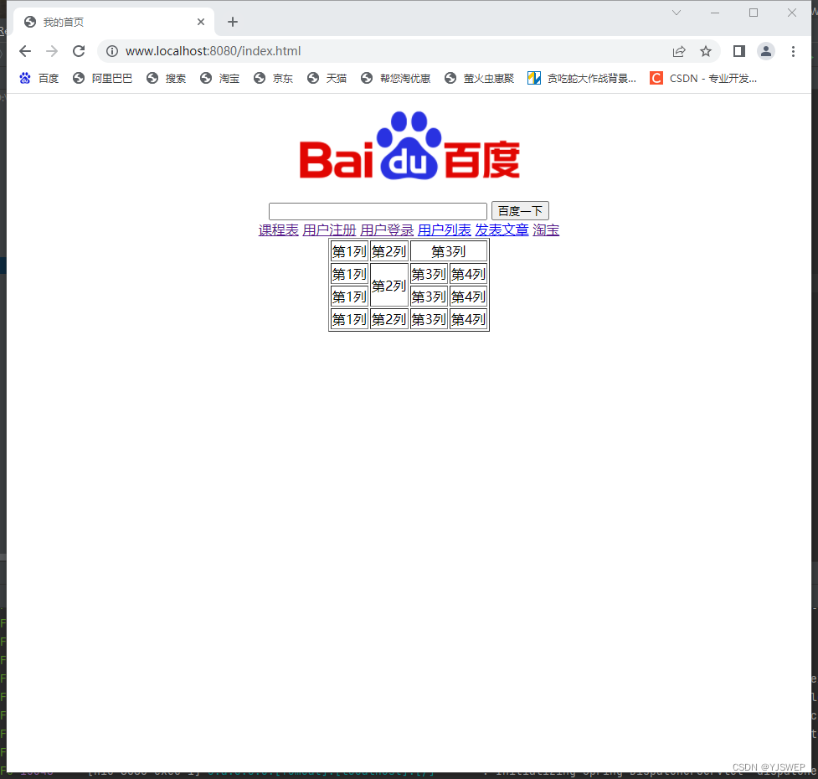The width and height of the screenshot is (818, 779).
Task: Click 第1列 cell in the first table row
Action: point(349,251)
